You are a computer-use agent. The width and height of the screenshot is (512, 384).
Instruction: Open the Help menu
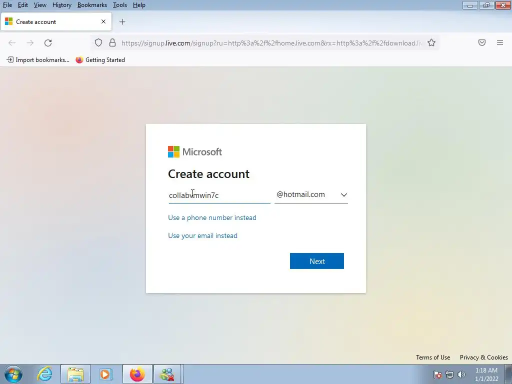(139, 5)
